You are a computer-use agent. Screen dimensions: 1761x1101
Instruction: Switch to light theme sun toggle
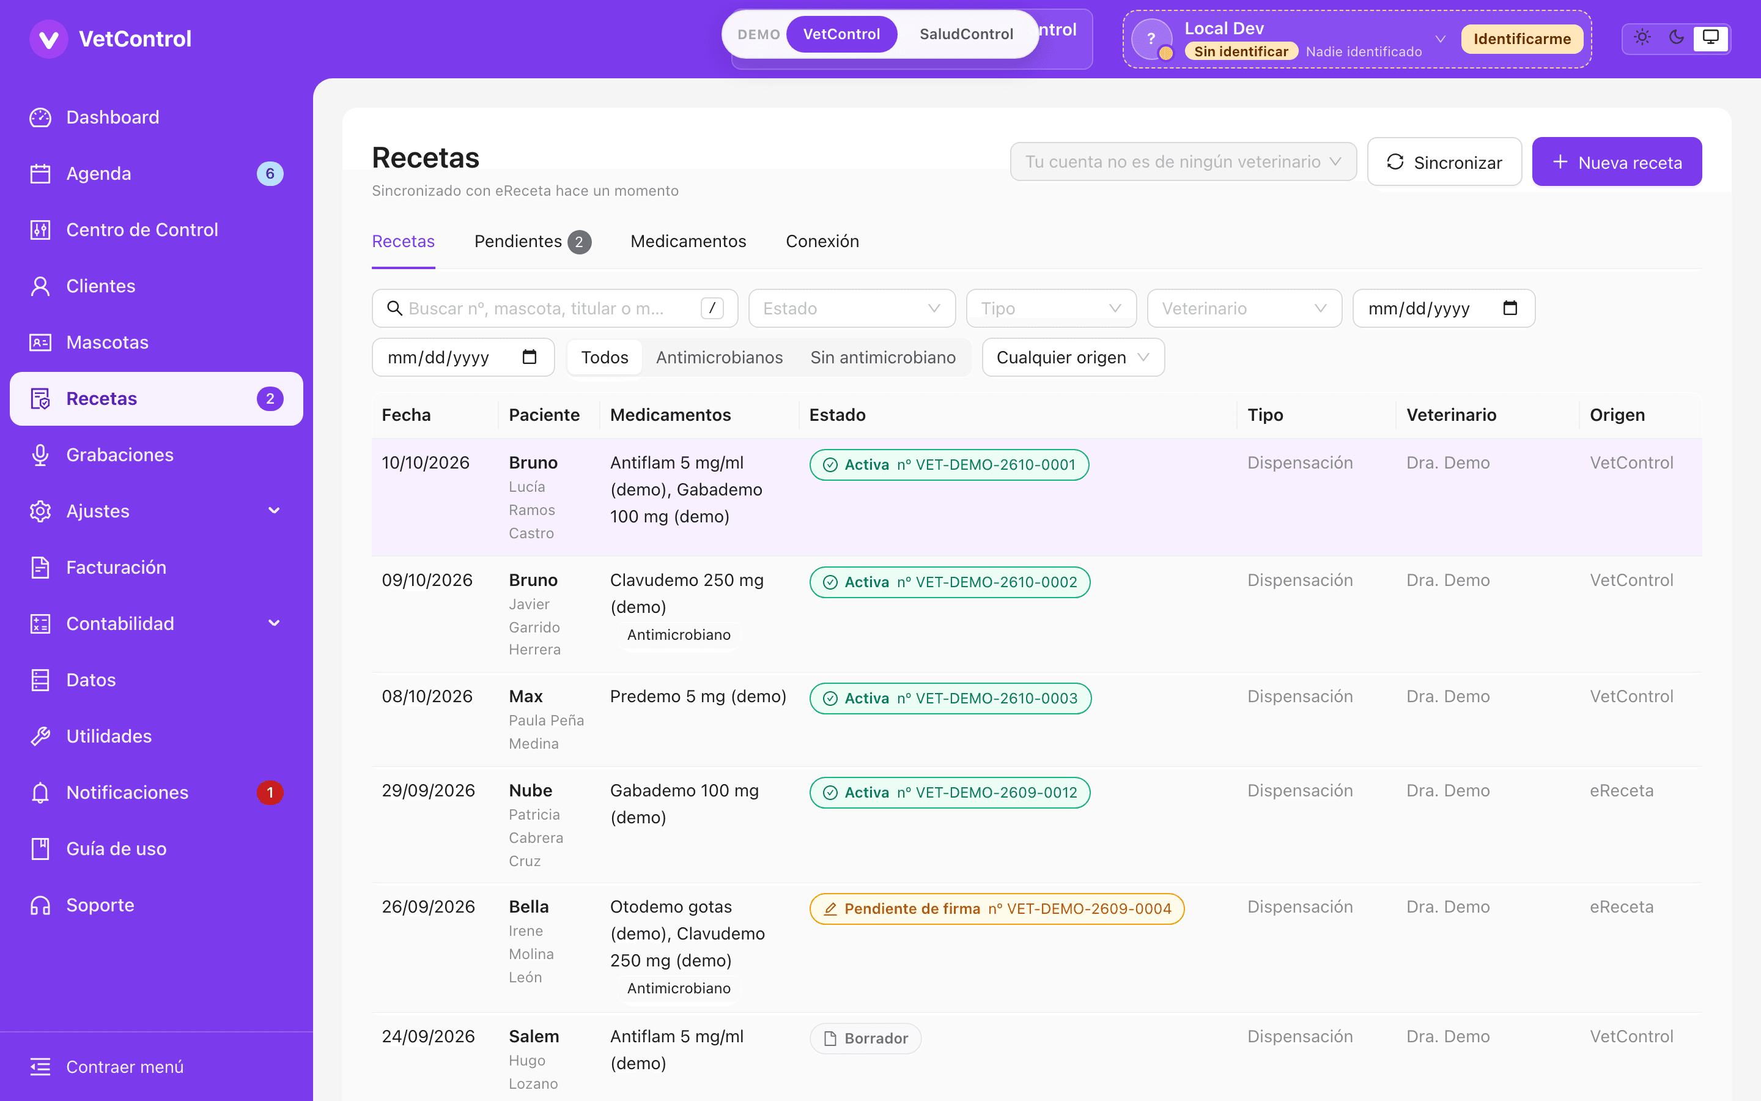(x=1642, y=37)
